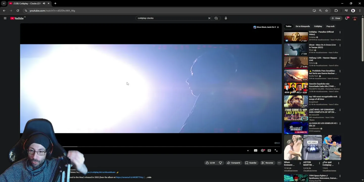Open Chrome tab search dropdown arrow
This screenshot has width=364, height=182.
point(4,3)
